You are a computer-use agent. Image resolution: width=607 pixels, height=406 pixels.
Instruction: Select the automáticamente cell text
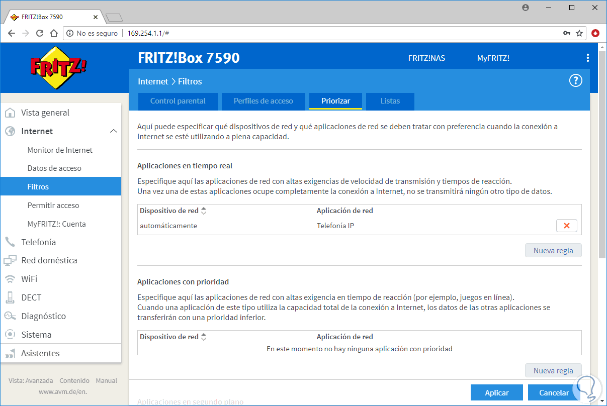click(x=168, y=226)
